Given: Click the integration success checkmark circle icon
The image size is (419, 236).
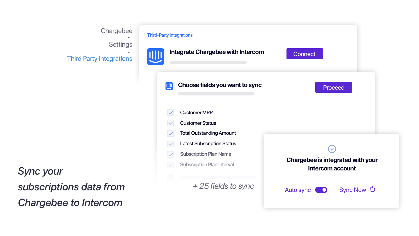Looking at the screenshot, I should coord(332,149).
